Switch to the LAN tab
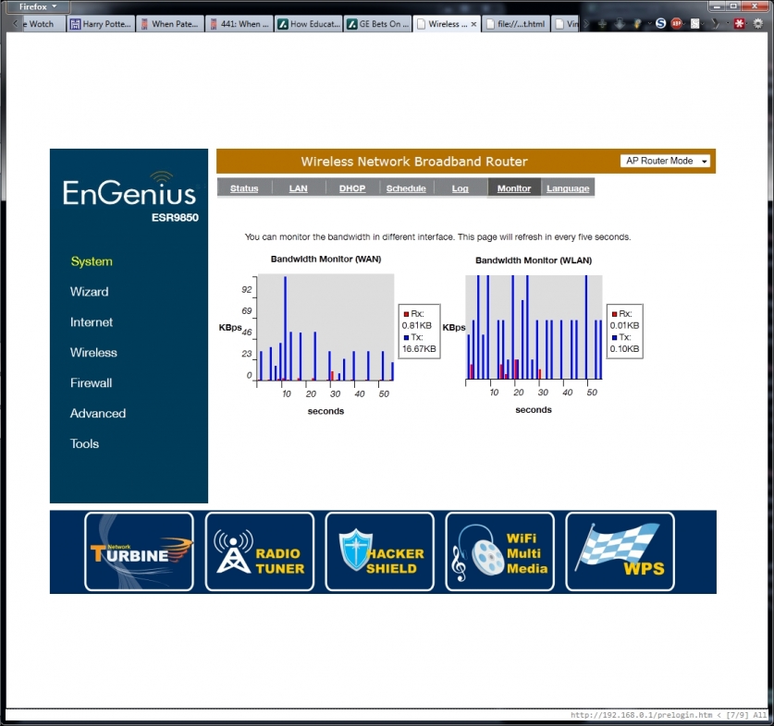This screenshot has height=726, width=774. [298, 188]
